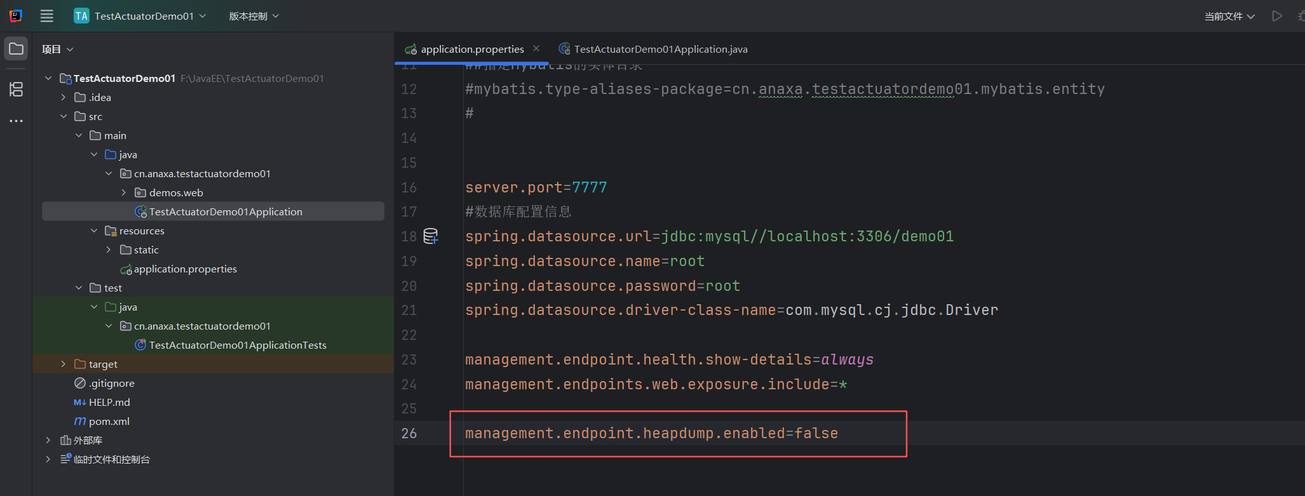This screenshot has height=496, width=1305.
Task: Select pom.xml in project tree
Action: click(213, 421)
